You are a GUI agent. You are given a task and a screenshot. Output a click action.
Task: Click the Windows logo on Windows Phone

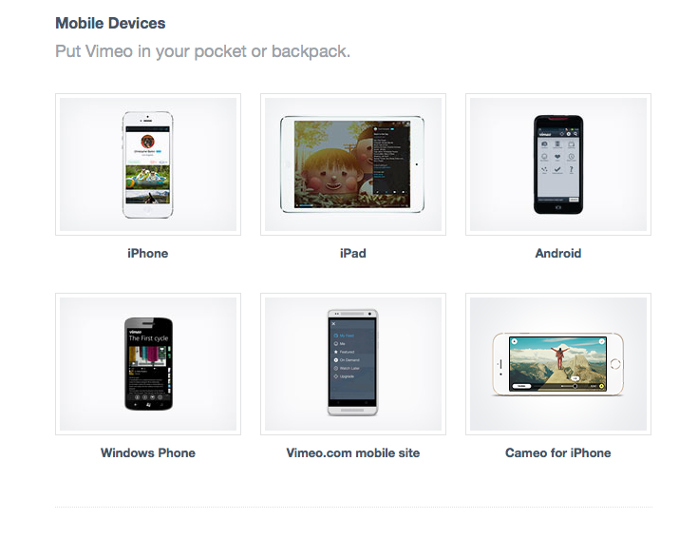coord(148,404)
